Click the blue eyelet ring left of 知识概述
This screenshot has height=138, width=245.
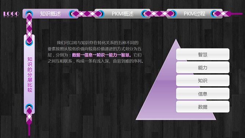click(x=29, y=14)
